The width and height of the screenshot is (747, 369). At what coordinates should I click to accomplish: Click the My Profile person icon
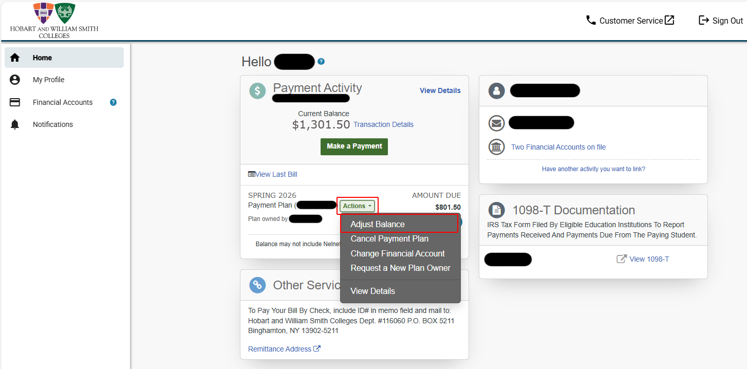click(15, 80)
